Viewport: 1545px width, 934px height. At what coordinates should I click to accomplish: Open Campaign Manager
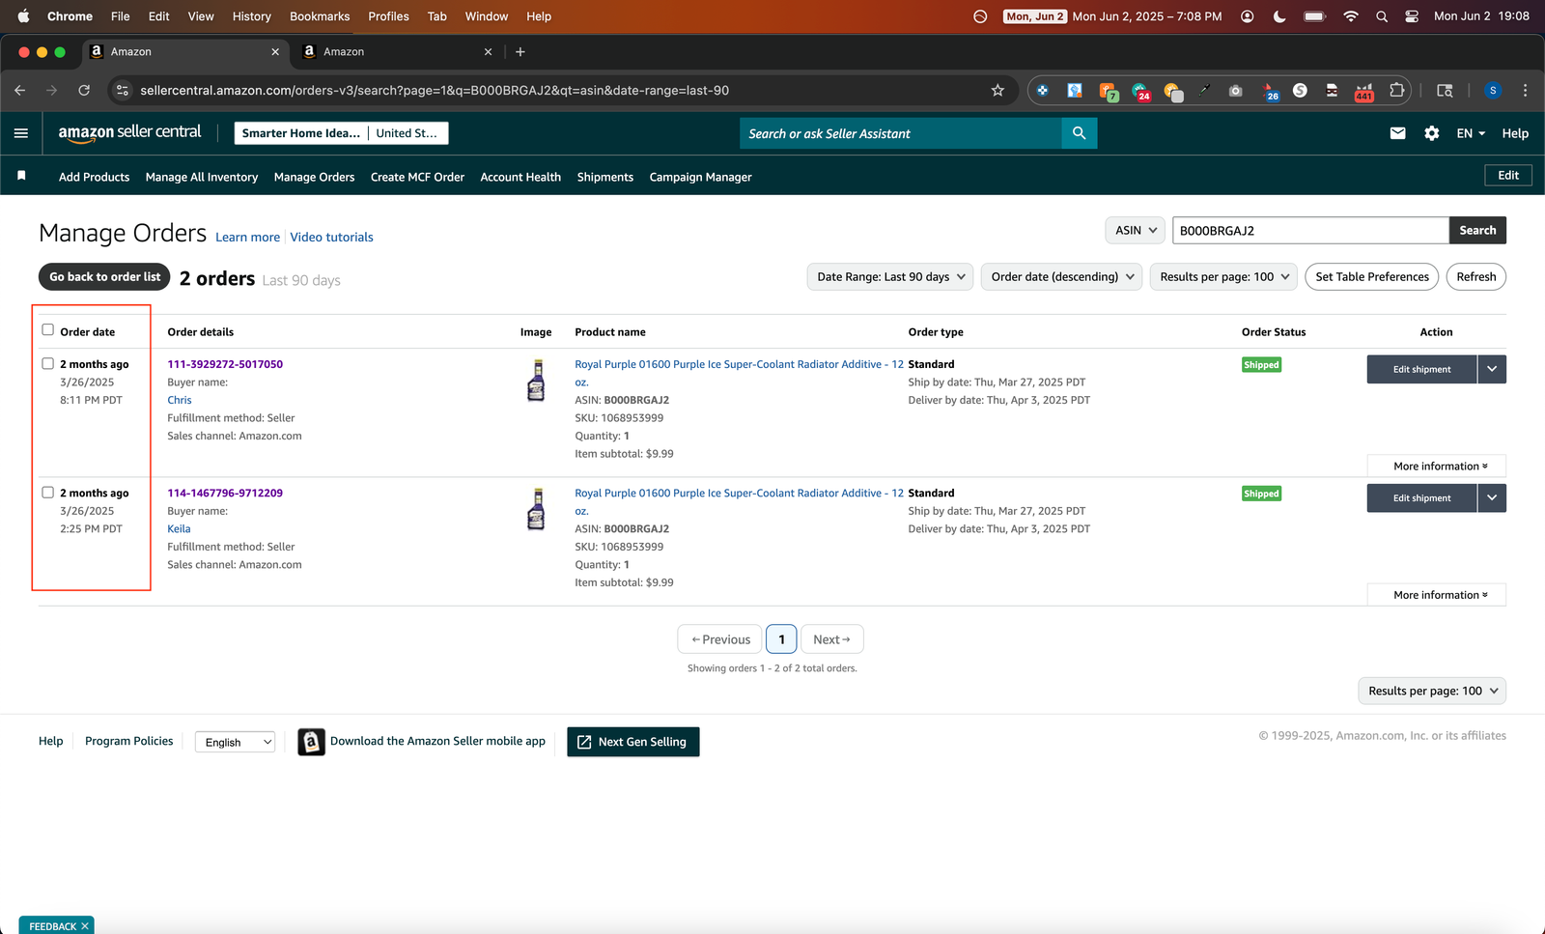pyautogui.click(x=700, y=177)
